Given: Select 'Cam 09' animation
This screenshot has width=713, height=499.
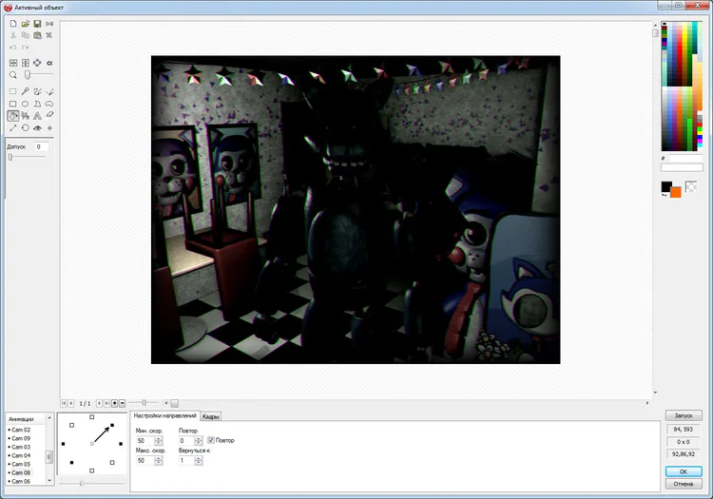Looking at the screenshot, I should click(x=21, y=438).
